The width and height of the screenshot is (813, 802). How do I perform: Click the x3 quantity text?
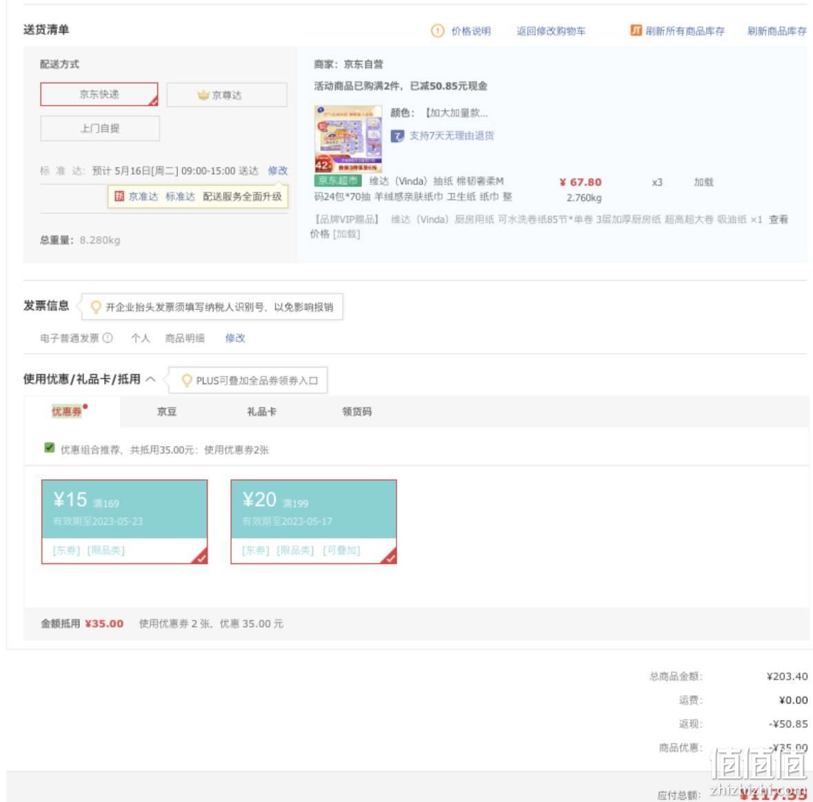(x=657, y=183)
